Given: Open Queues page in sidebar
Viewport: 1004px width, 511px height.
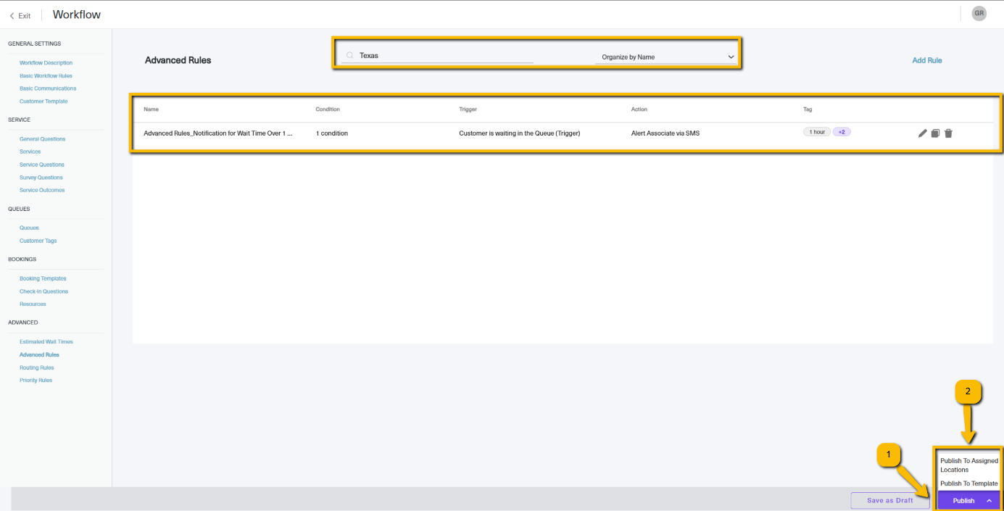Looking at the screenshot, I should [29, 228].
